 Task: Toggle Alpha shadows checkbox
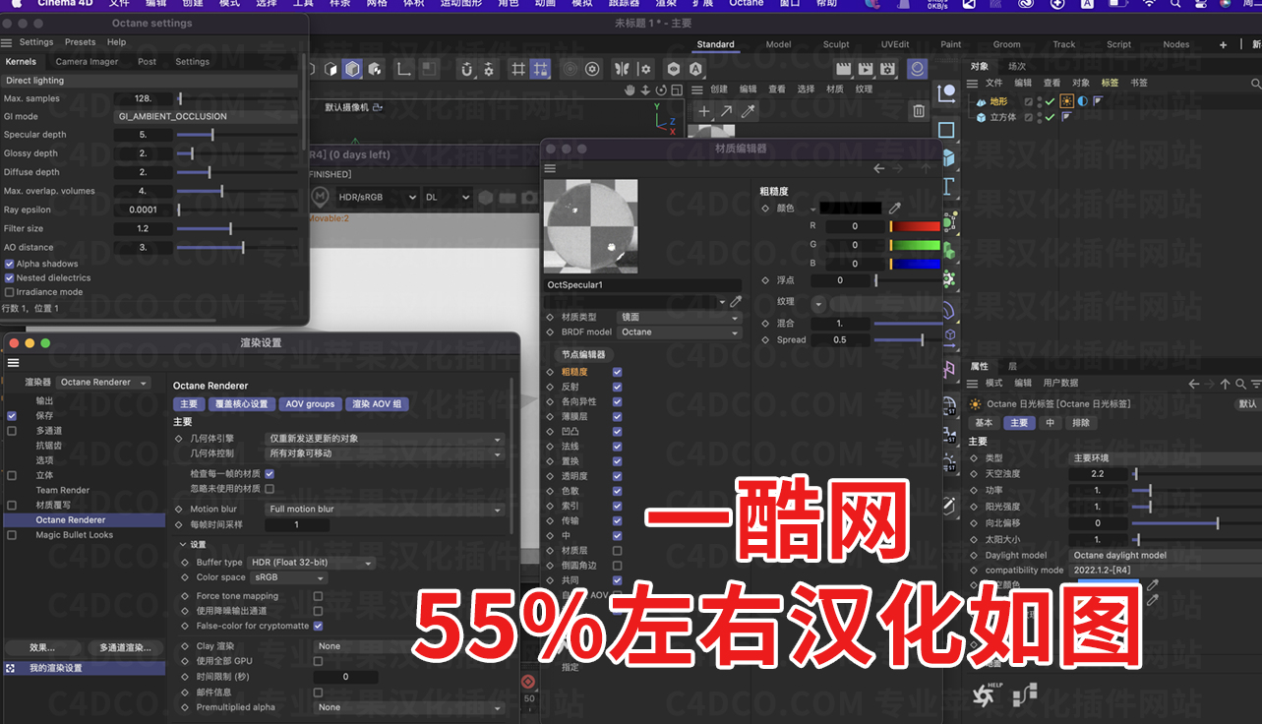[x=9, y=264]
